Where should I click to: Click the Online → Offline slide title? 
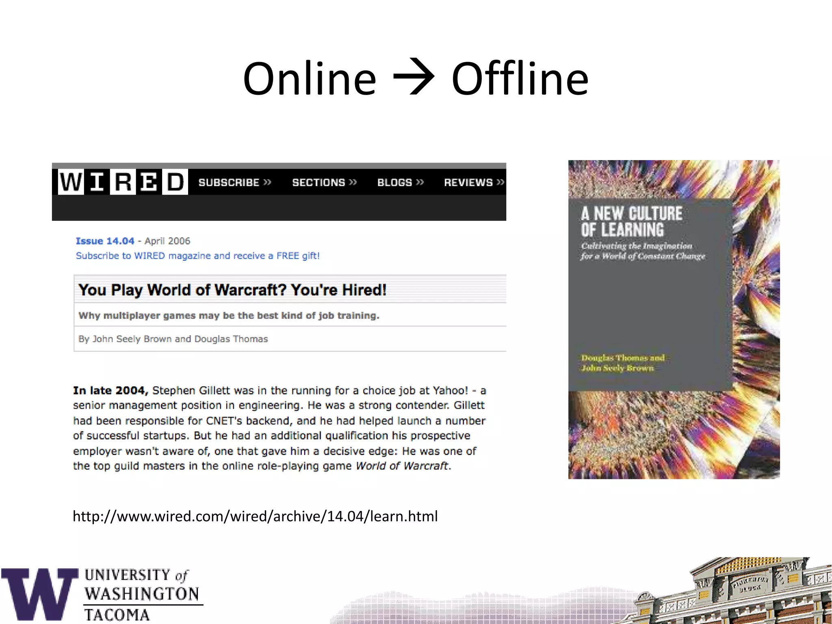click(416, 78)
